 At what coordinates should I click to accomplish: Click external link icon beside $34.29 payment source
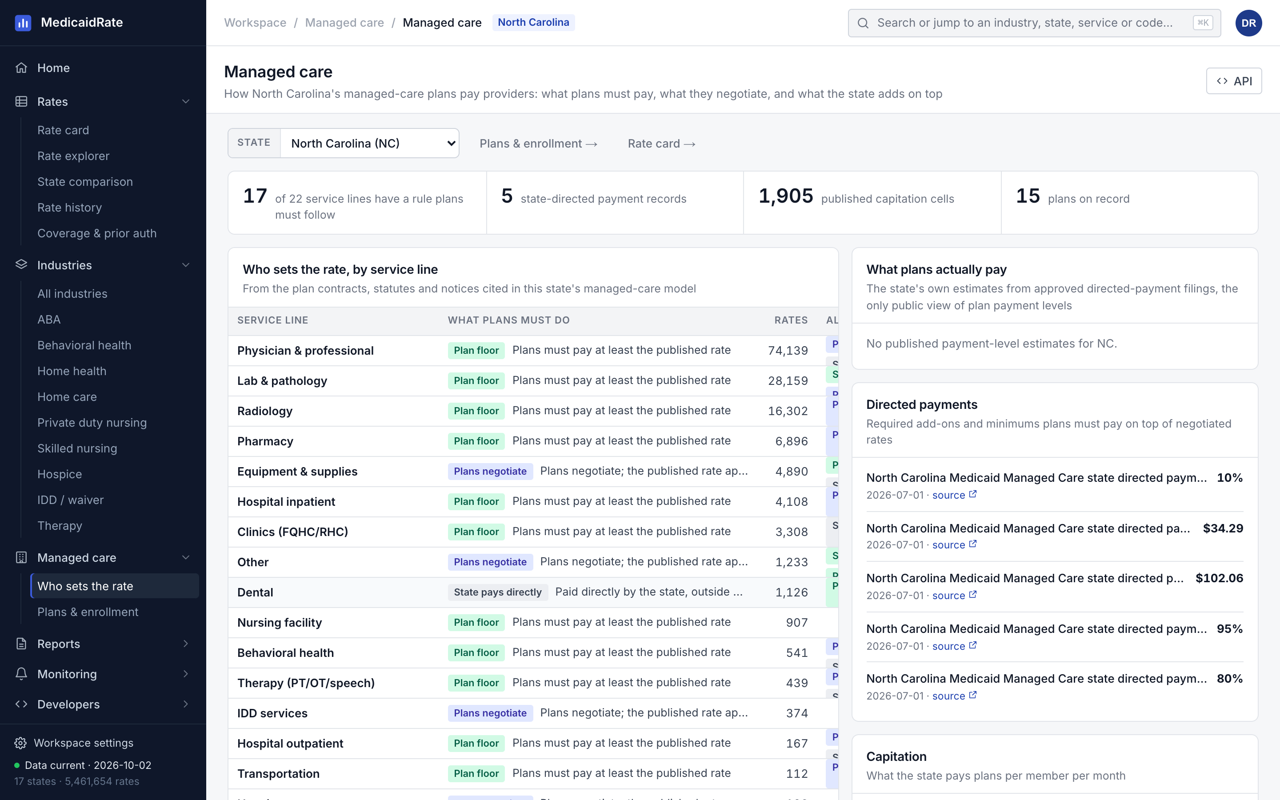(x=973, y=544)
